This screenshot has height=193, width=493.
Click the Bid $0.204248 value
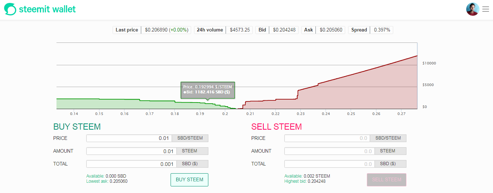coord(284,30)
